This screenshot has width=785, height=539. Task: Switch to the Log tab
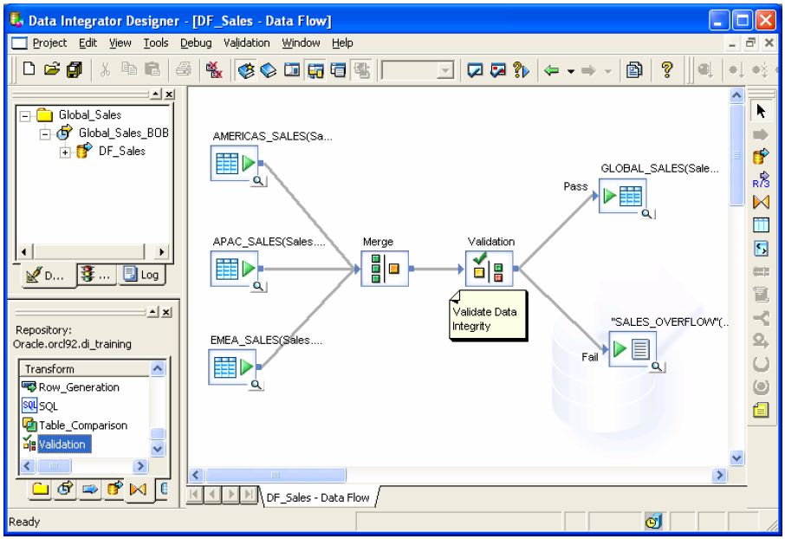[x=141, y=274]
